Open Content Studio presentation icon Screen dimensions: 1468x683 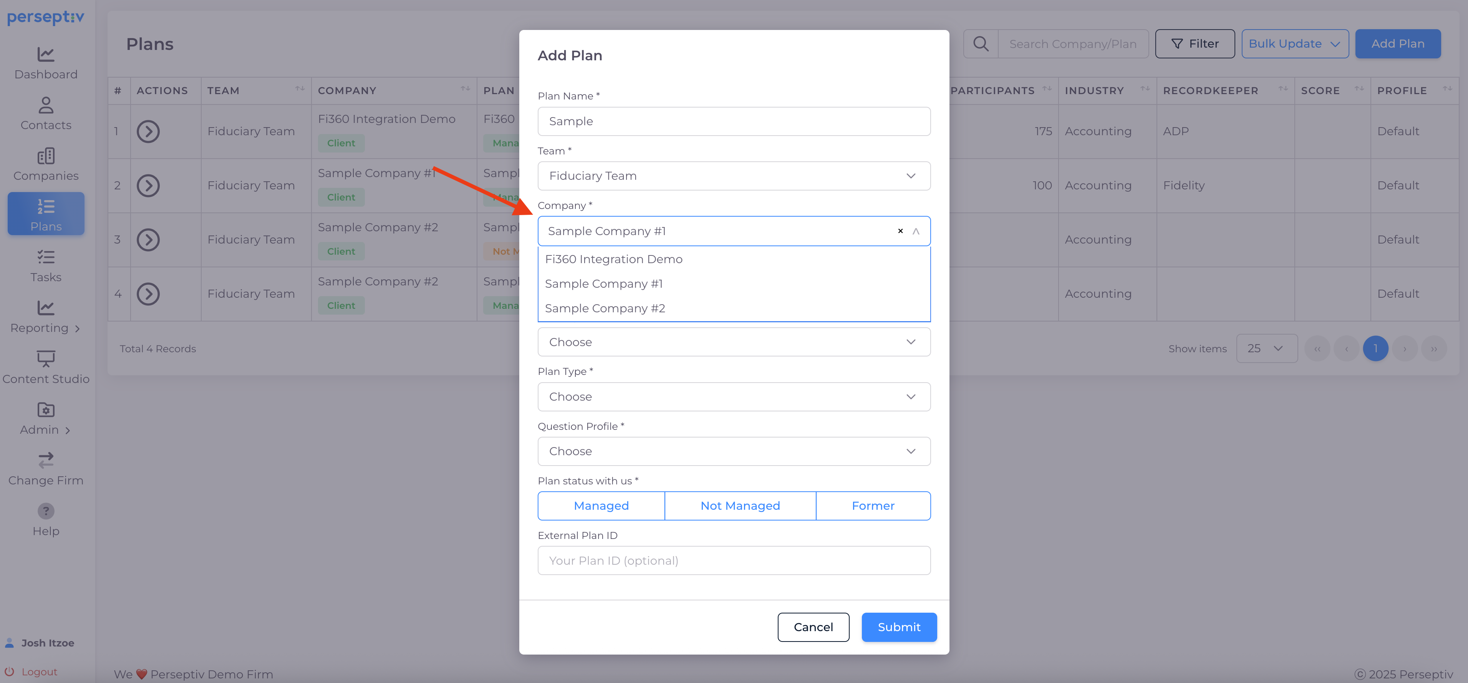[x=46, y=359]
